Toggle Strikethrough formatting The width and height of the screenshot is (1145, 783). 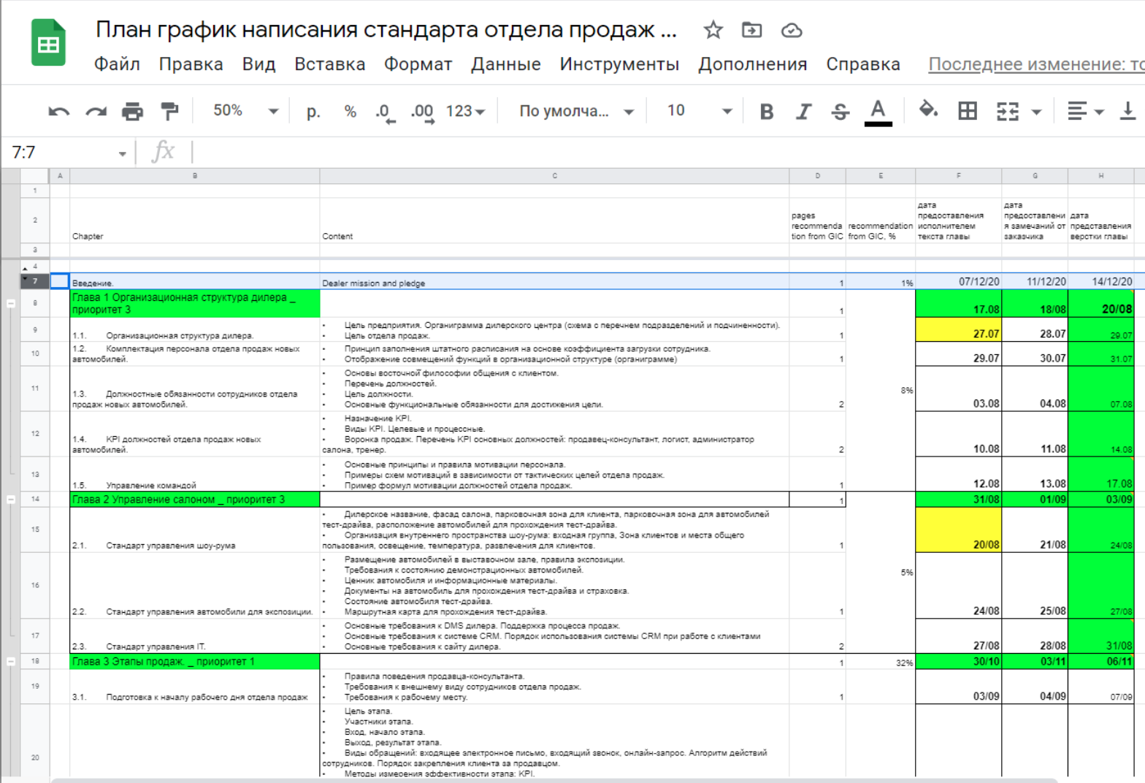pyautogui.click(x=840, y=111)
